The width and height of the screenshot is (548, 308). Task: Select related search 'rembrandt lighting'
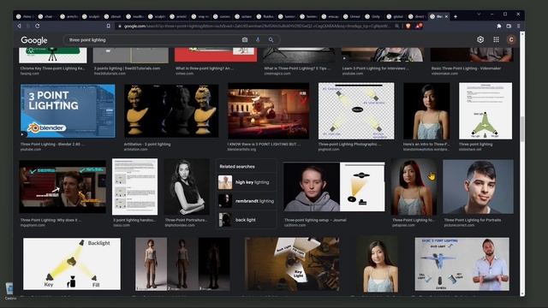247,201
